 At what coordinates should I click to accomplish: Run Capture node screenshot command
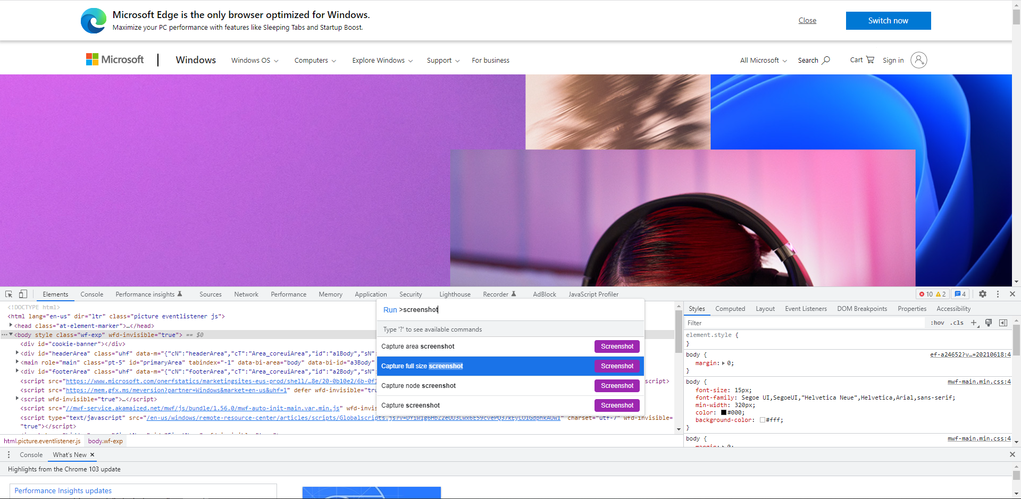pyautogui.click(x=510, y=386)
